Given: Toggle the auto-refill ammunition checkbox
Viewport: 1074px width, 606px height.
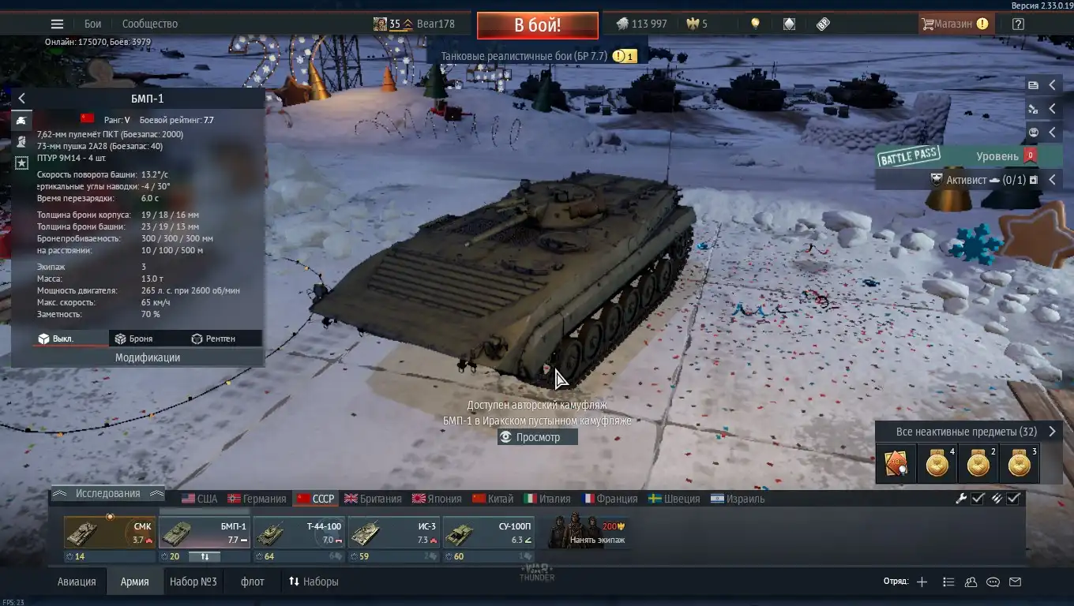Looking at the screenshot, I should (x=1014, y=498).
